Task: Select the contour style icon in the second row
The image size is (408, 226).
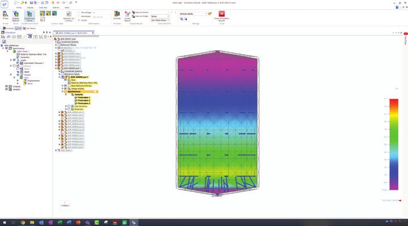Action: (42, 19)
